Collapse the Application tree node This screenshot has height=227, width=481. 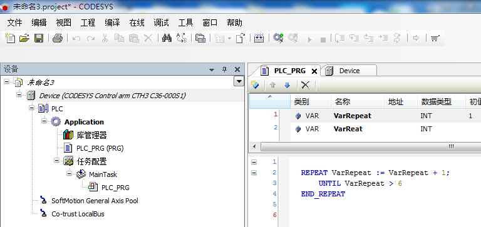44,121
